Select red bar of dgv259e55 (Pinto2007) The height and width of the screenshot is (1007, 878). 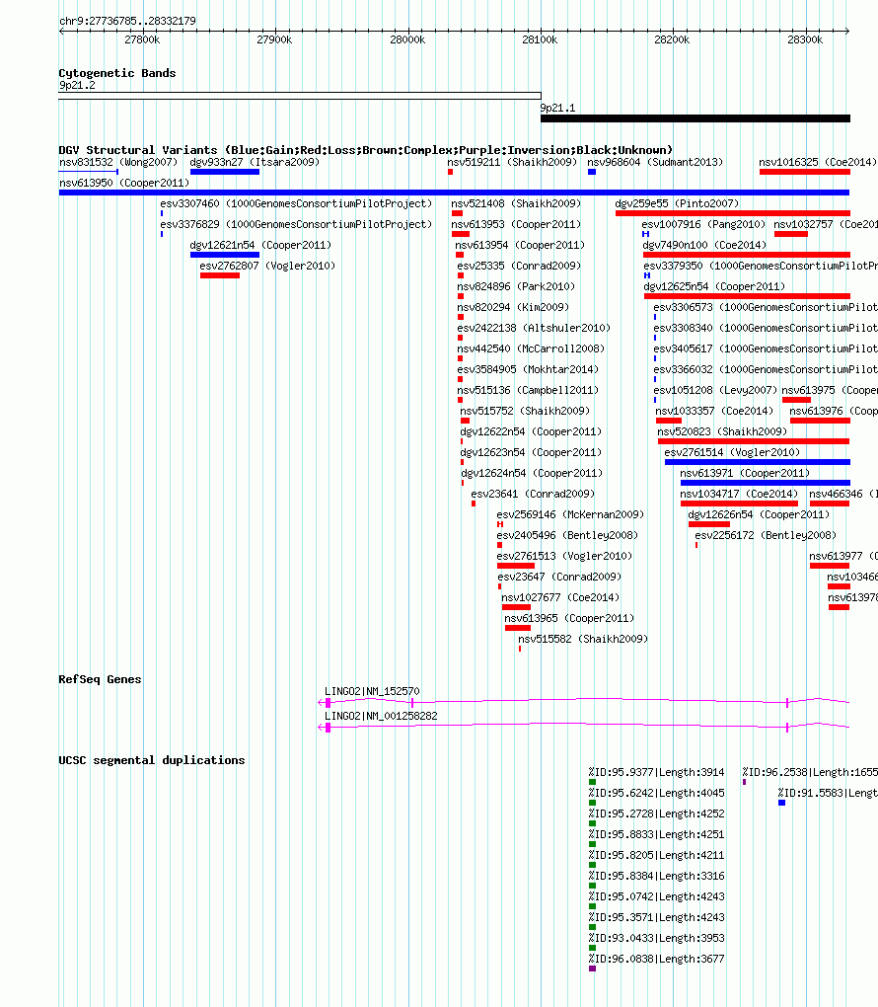coord(732,213)
